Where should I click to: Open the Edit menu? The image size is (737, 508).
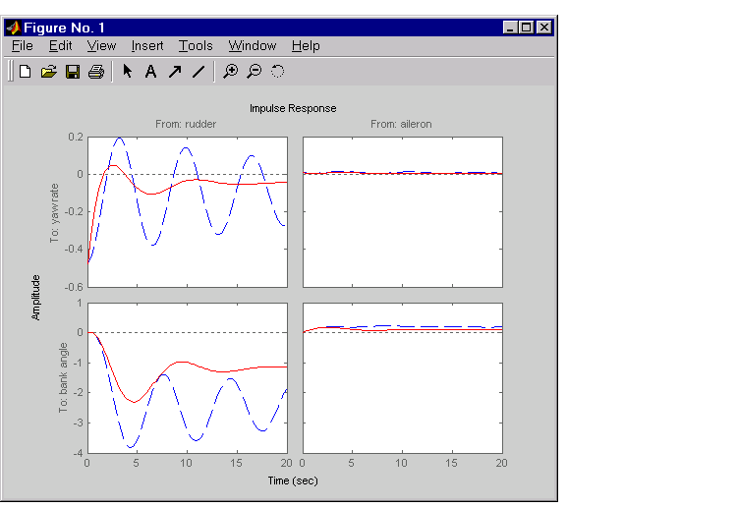(x=60, y=45)
